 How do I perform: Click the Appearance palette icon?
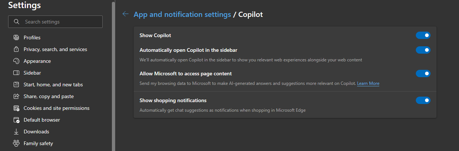(x=16, y=61)
